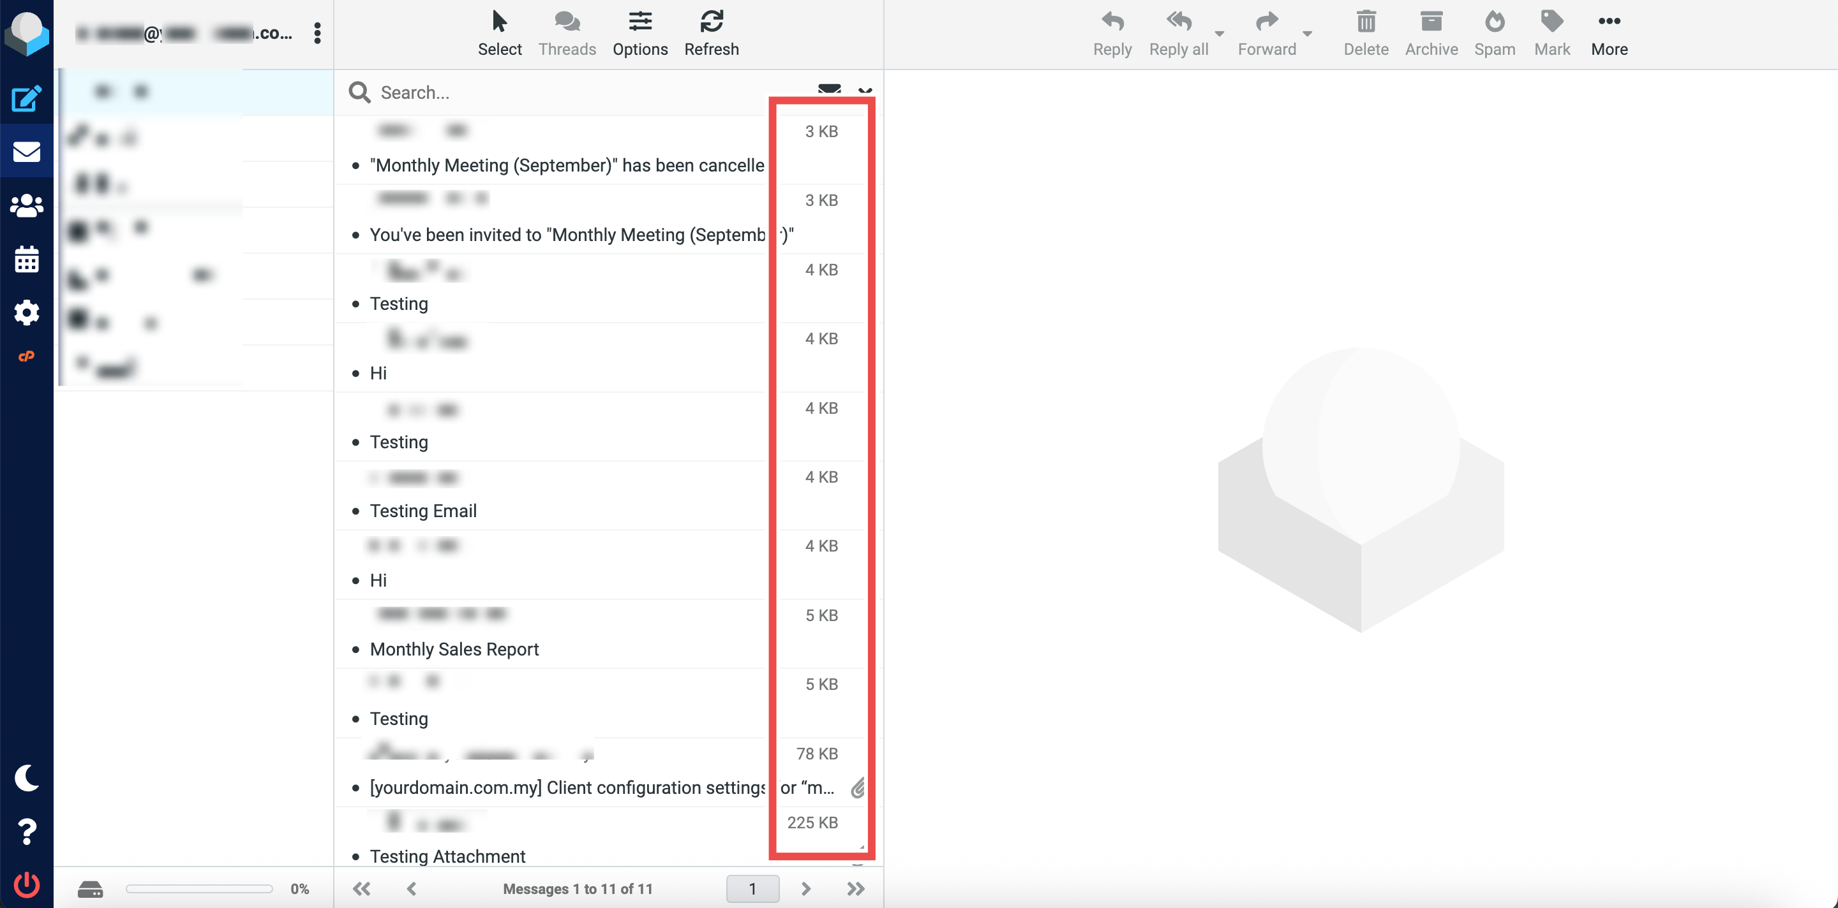The image size is (1838, 908).
Task: Expand search options chevron
Action: coord(865,91)
